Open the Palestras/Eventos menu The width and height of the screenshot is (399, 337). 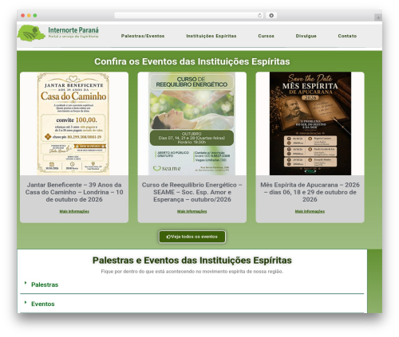(143, 36)
